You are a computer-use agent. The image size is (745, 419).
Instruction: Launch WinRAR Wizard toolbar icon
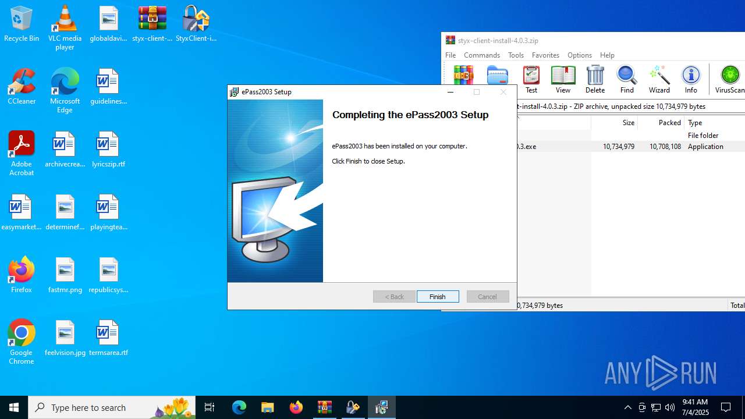pos(659,80)
